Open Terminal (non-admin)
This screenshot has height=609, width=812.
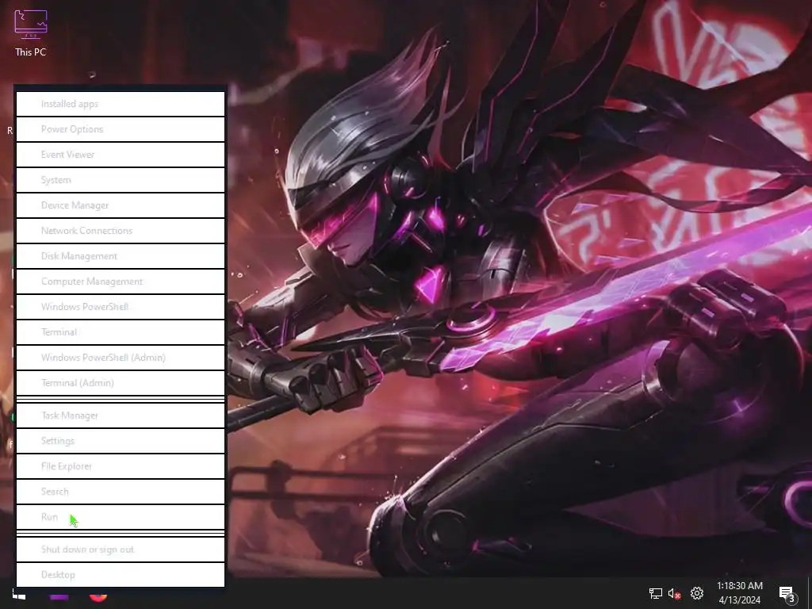121,332
